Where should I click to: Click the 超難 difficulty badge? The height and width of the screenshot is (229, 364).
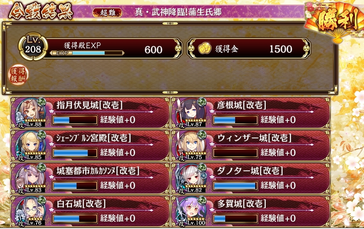point(107,12)
